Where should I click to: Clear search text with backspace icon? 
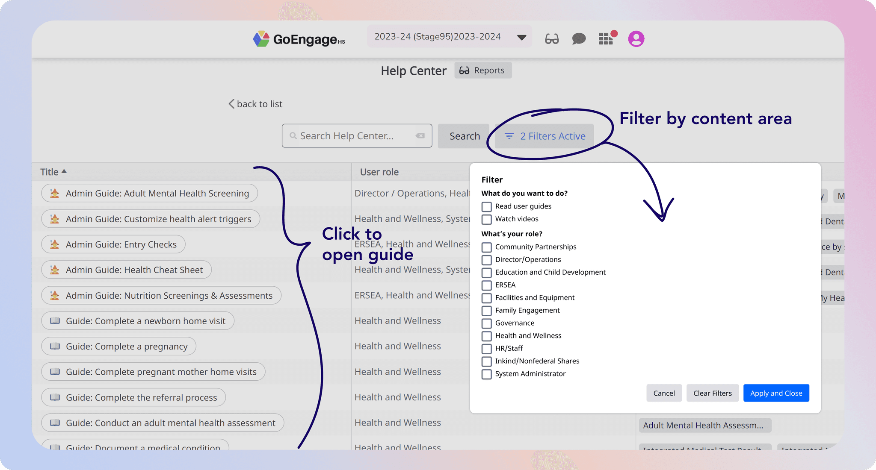pos(420,136)
